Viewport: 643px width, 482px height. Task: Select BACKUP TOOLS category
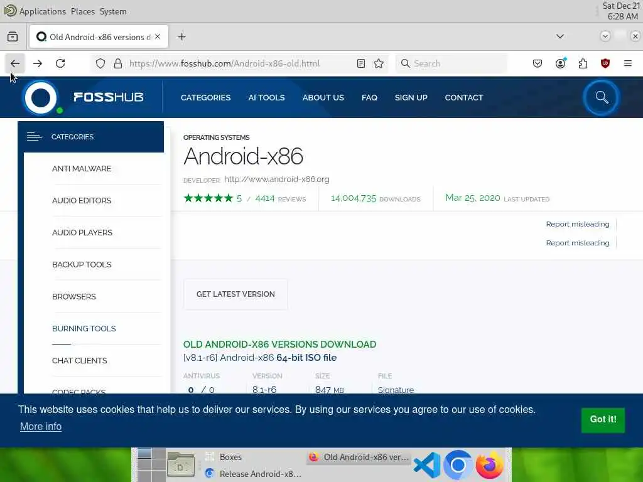82,264
